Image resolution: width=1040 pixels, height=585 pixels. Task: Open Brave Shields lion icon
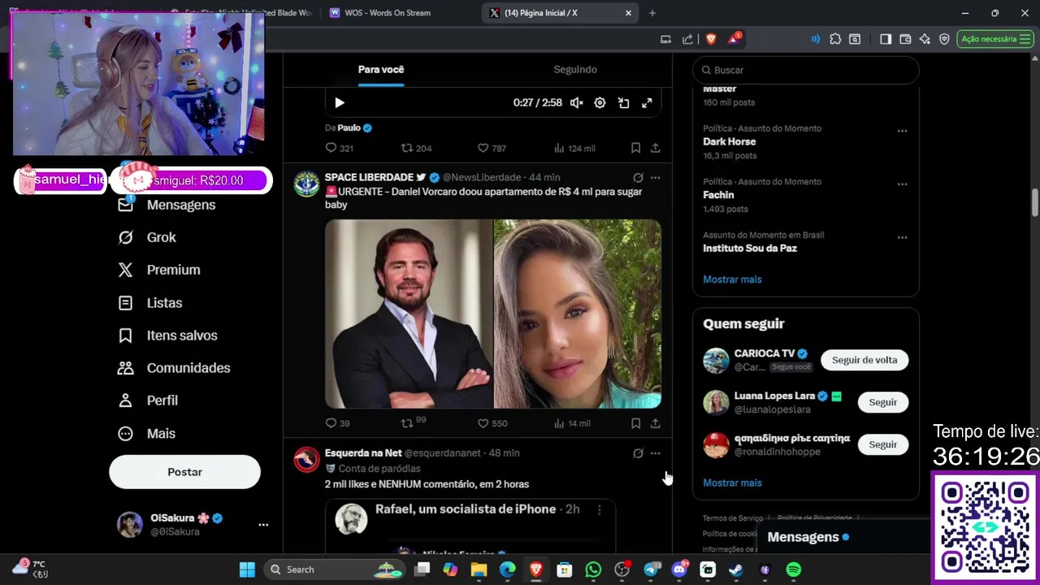tap(711, 39)
